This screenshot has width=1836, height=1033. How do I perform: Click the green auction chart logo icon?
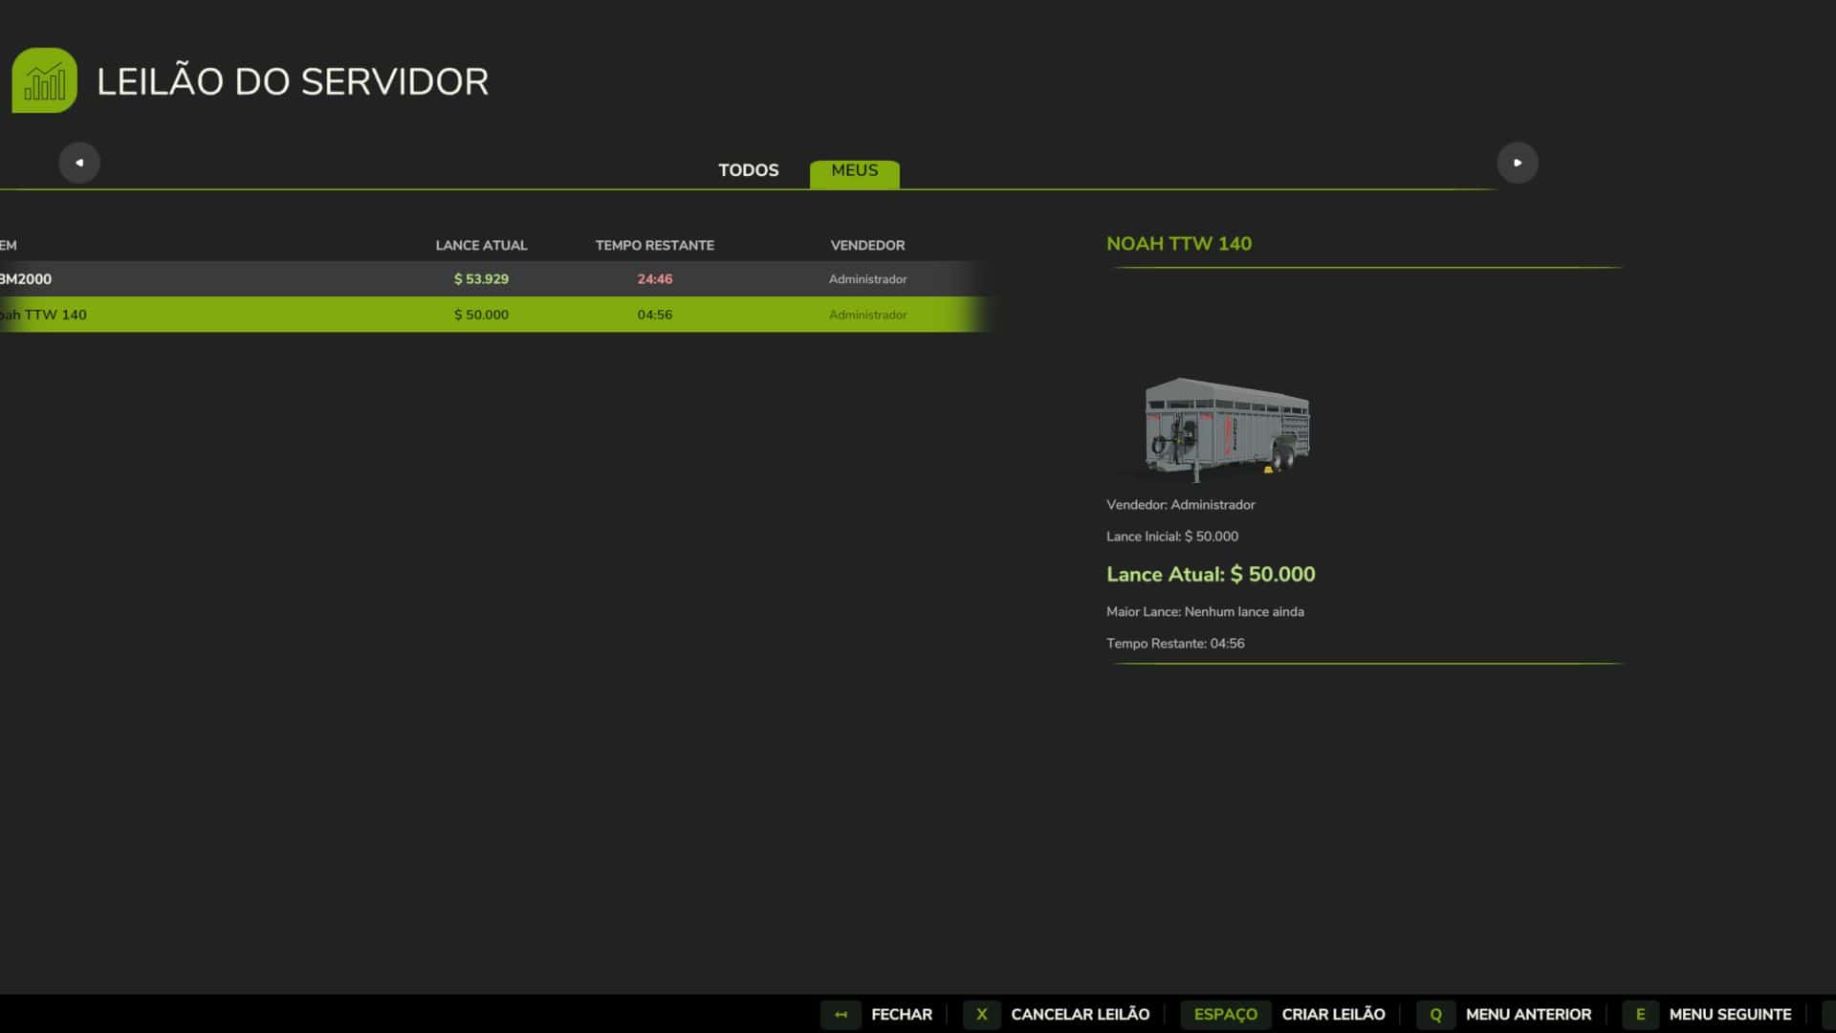pyautogui.click(x=44, y=80)
